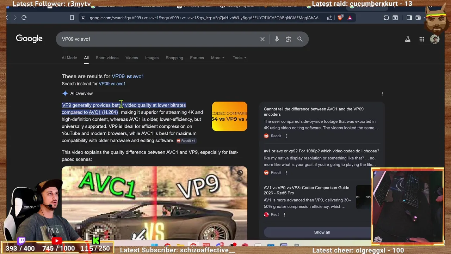The width and height of the screenshot is (451, 254).
Task: Open options for Red5 result
Action: 284,214
